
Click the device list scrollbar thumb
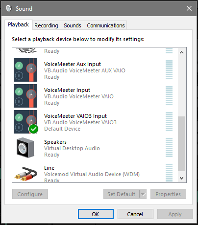pyautogui.click(x=181, y=144)
